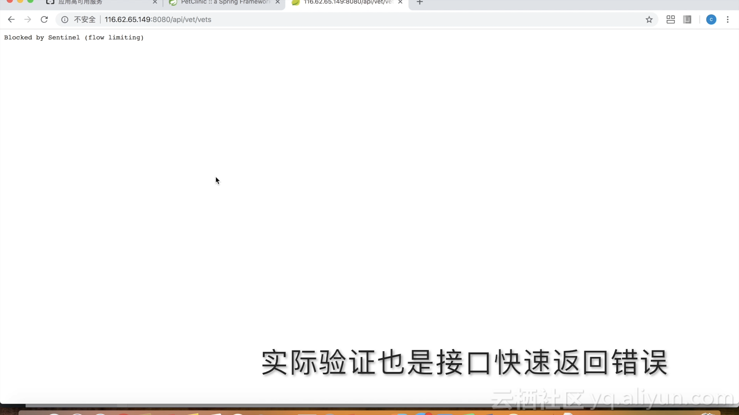Image resolution: width=739 pixels, height=415 pixels.
Task: Switch to the 应用高可用服务 tab
Action: point(92,2)
